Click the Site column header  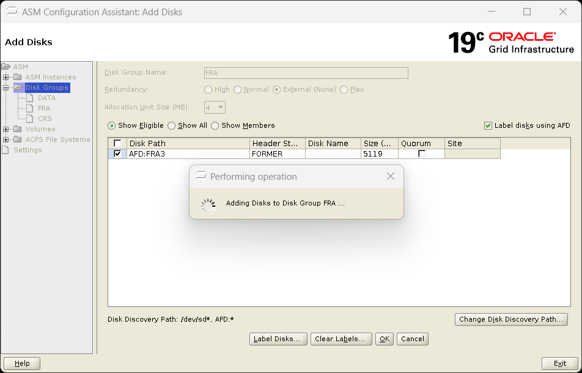click(473, 143)
